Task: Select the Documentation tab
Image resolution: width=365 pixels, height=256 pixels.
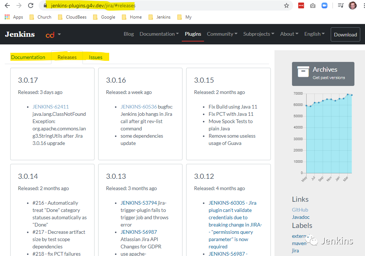Action: 28,57
